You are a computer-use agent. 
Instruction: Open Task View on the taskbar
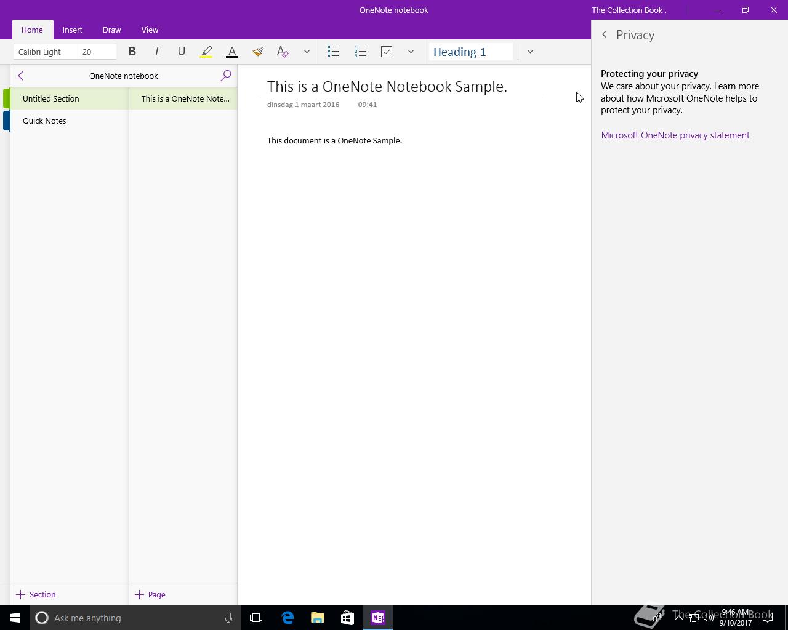[256, 618]
